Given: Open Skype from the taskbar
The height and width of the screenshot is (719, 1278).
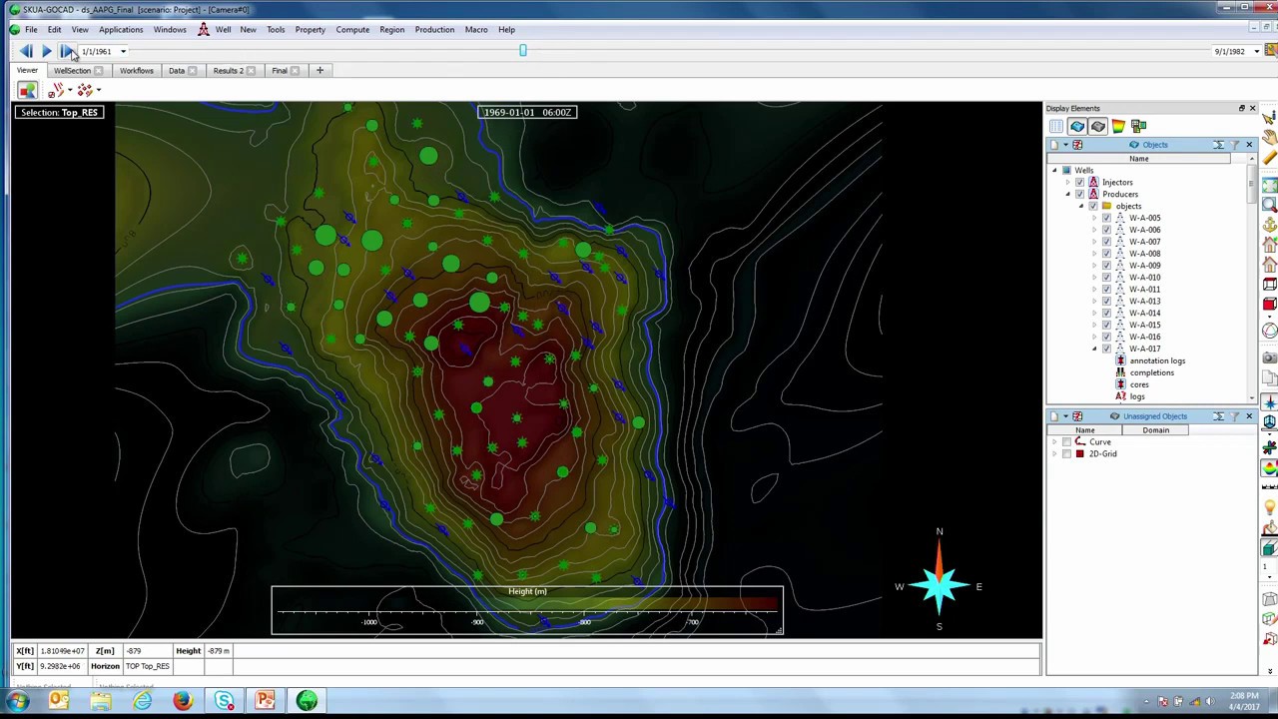Looking at the screenshot, I should (224, 702).
